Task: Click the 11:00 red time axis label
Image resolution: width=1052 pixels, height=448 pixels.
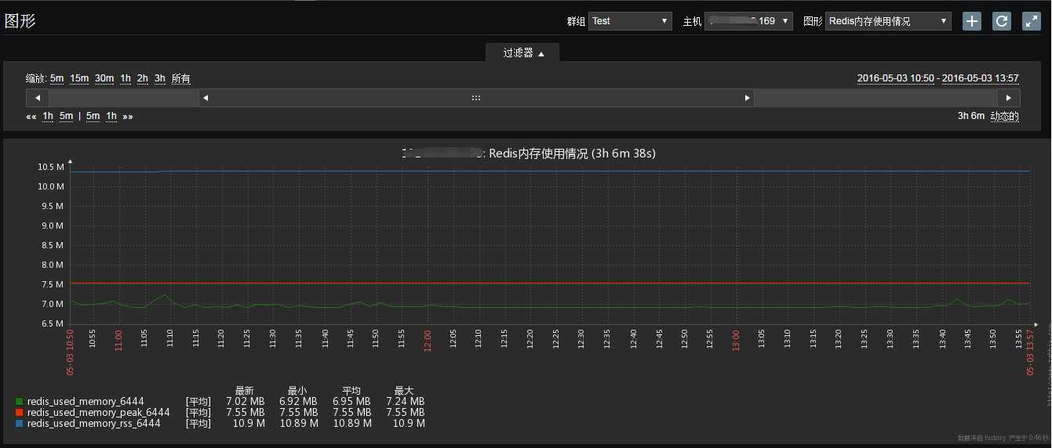Action: [118, 341]
